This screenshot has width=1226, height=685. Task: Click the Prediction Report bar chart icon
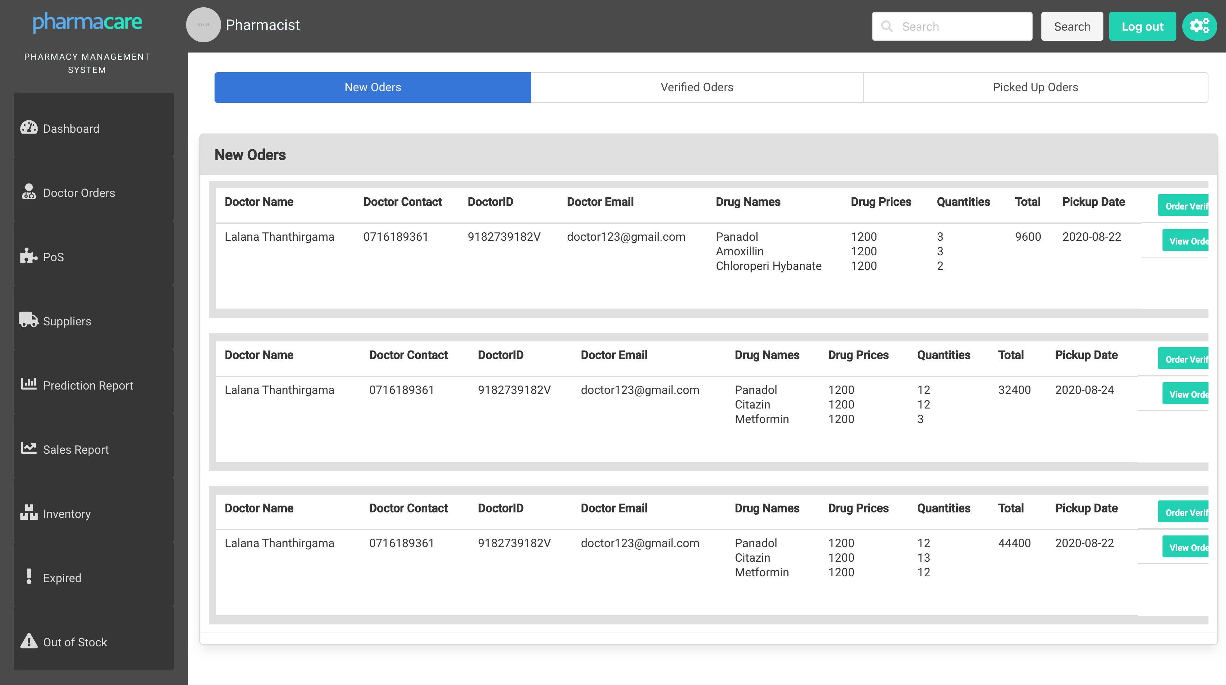28,383
